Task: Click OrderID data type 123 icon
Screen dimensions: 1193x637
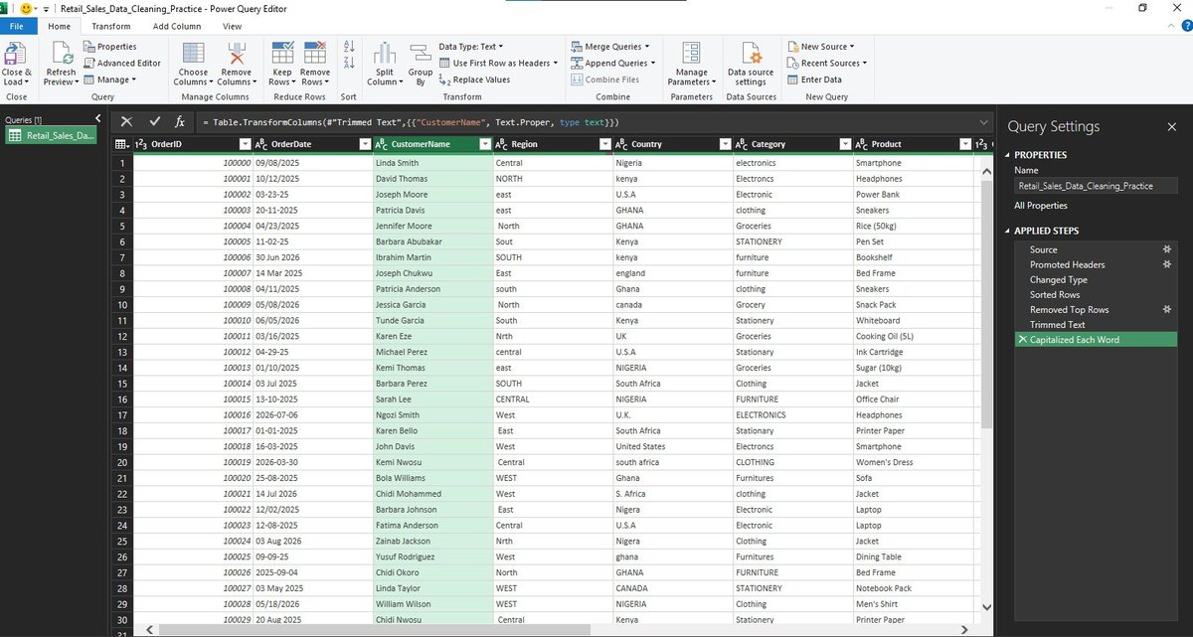Action: click(x=140, y=144)
